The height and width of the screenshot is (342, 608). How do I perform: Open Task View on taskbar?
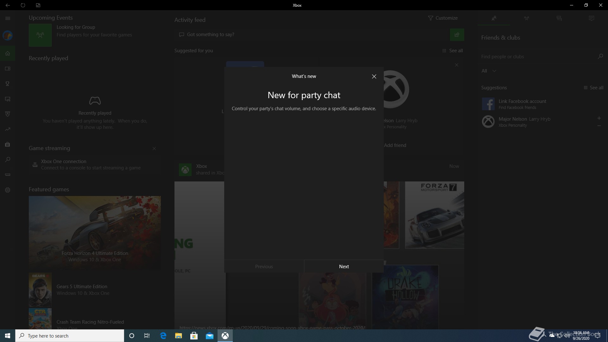(147, 336)
